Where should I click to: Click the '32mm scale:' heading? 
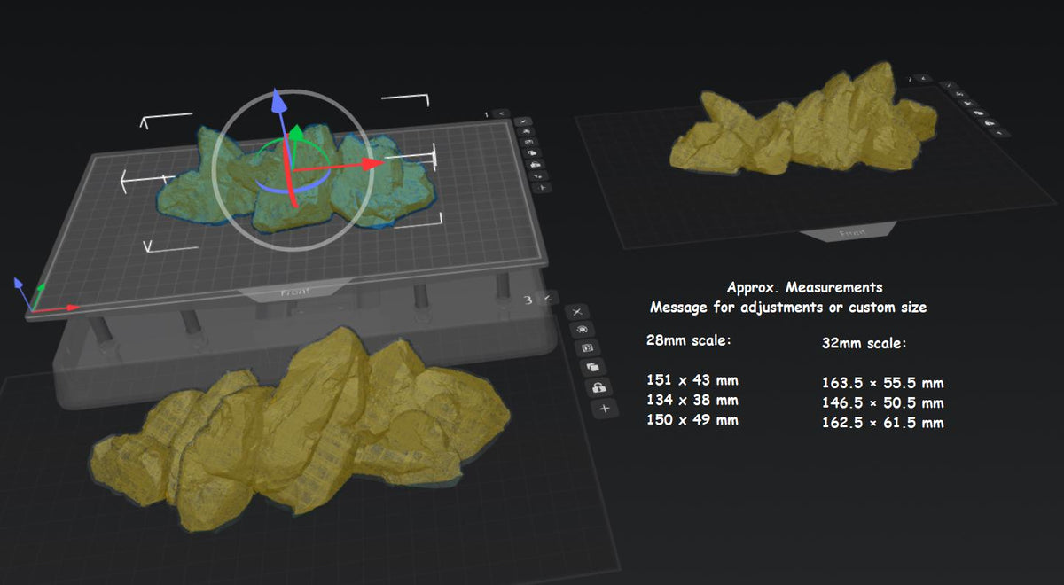click(x=865, y=343)
